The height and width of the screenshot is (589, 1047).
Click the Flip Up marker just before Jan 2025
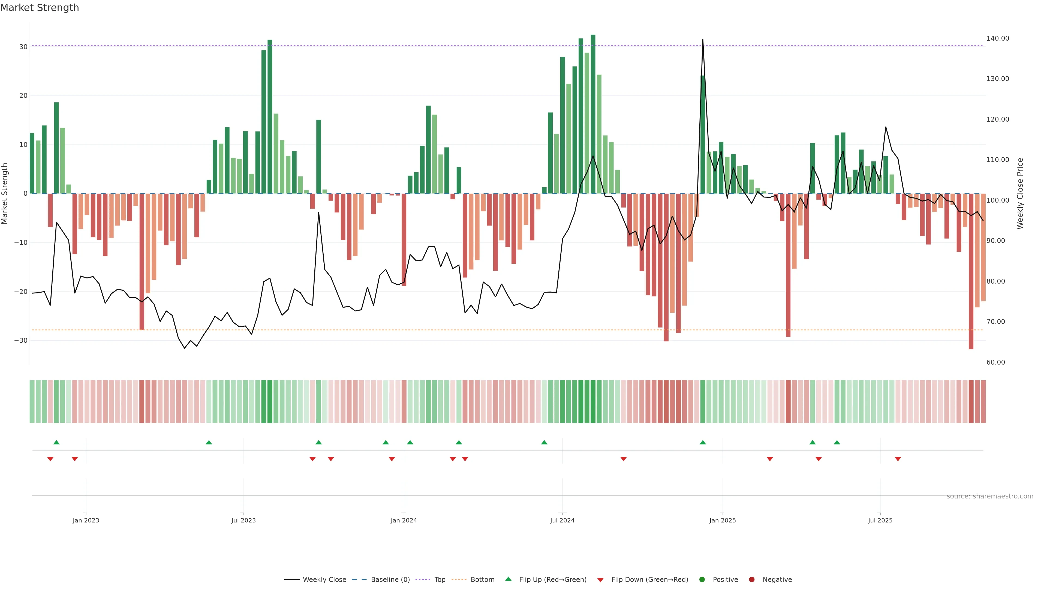[703, 442]
